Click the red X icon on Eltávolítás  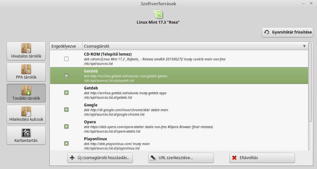(x=234, y=158)
